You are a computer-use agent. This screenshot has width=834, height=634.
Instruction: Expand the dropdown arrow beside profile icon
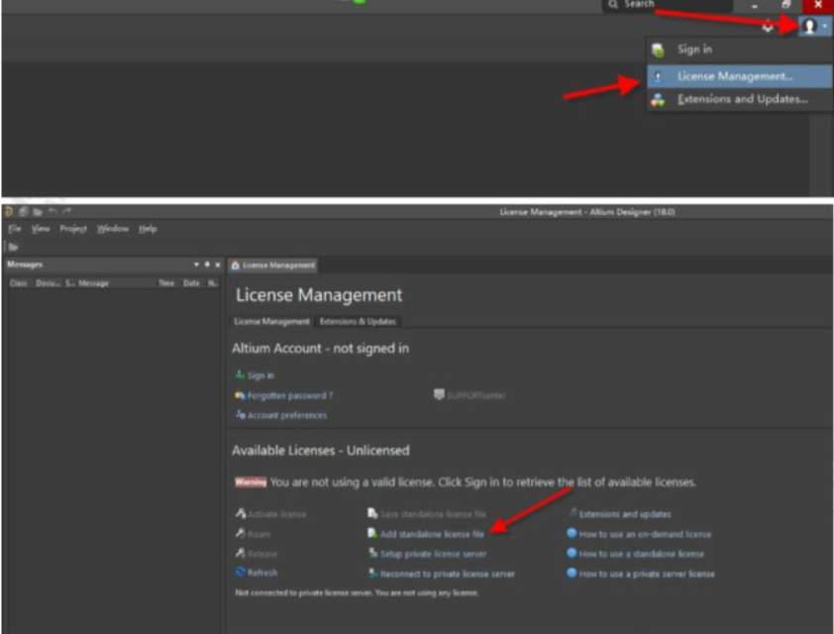click(x=824, y=26)
